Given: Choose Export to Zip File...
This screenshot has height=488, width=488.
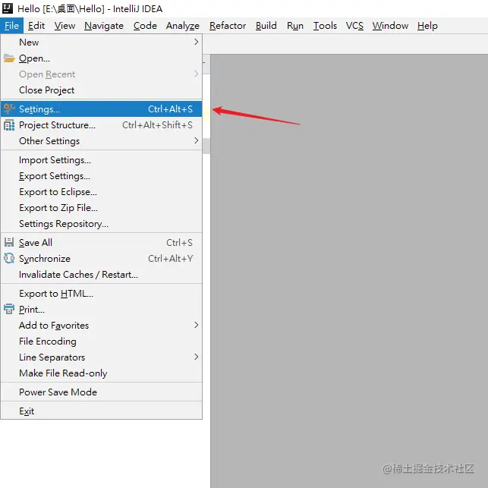Looking at the screenshot, I should pyautogui.click(x=102, y=208).
